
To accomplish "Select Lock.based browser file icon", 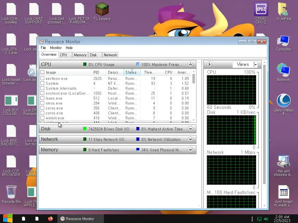I will click(11, 74).
